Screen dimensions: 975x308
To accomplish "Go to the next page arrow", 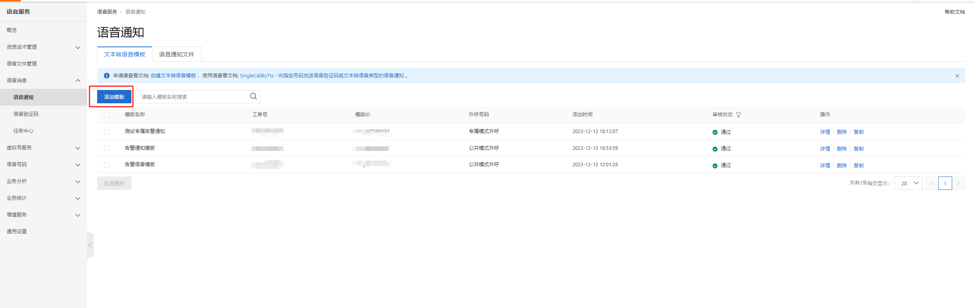I will click(x=958, y=183).
